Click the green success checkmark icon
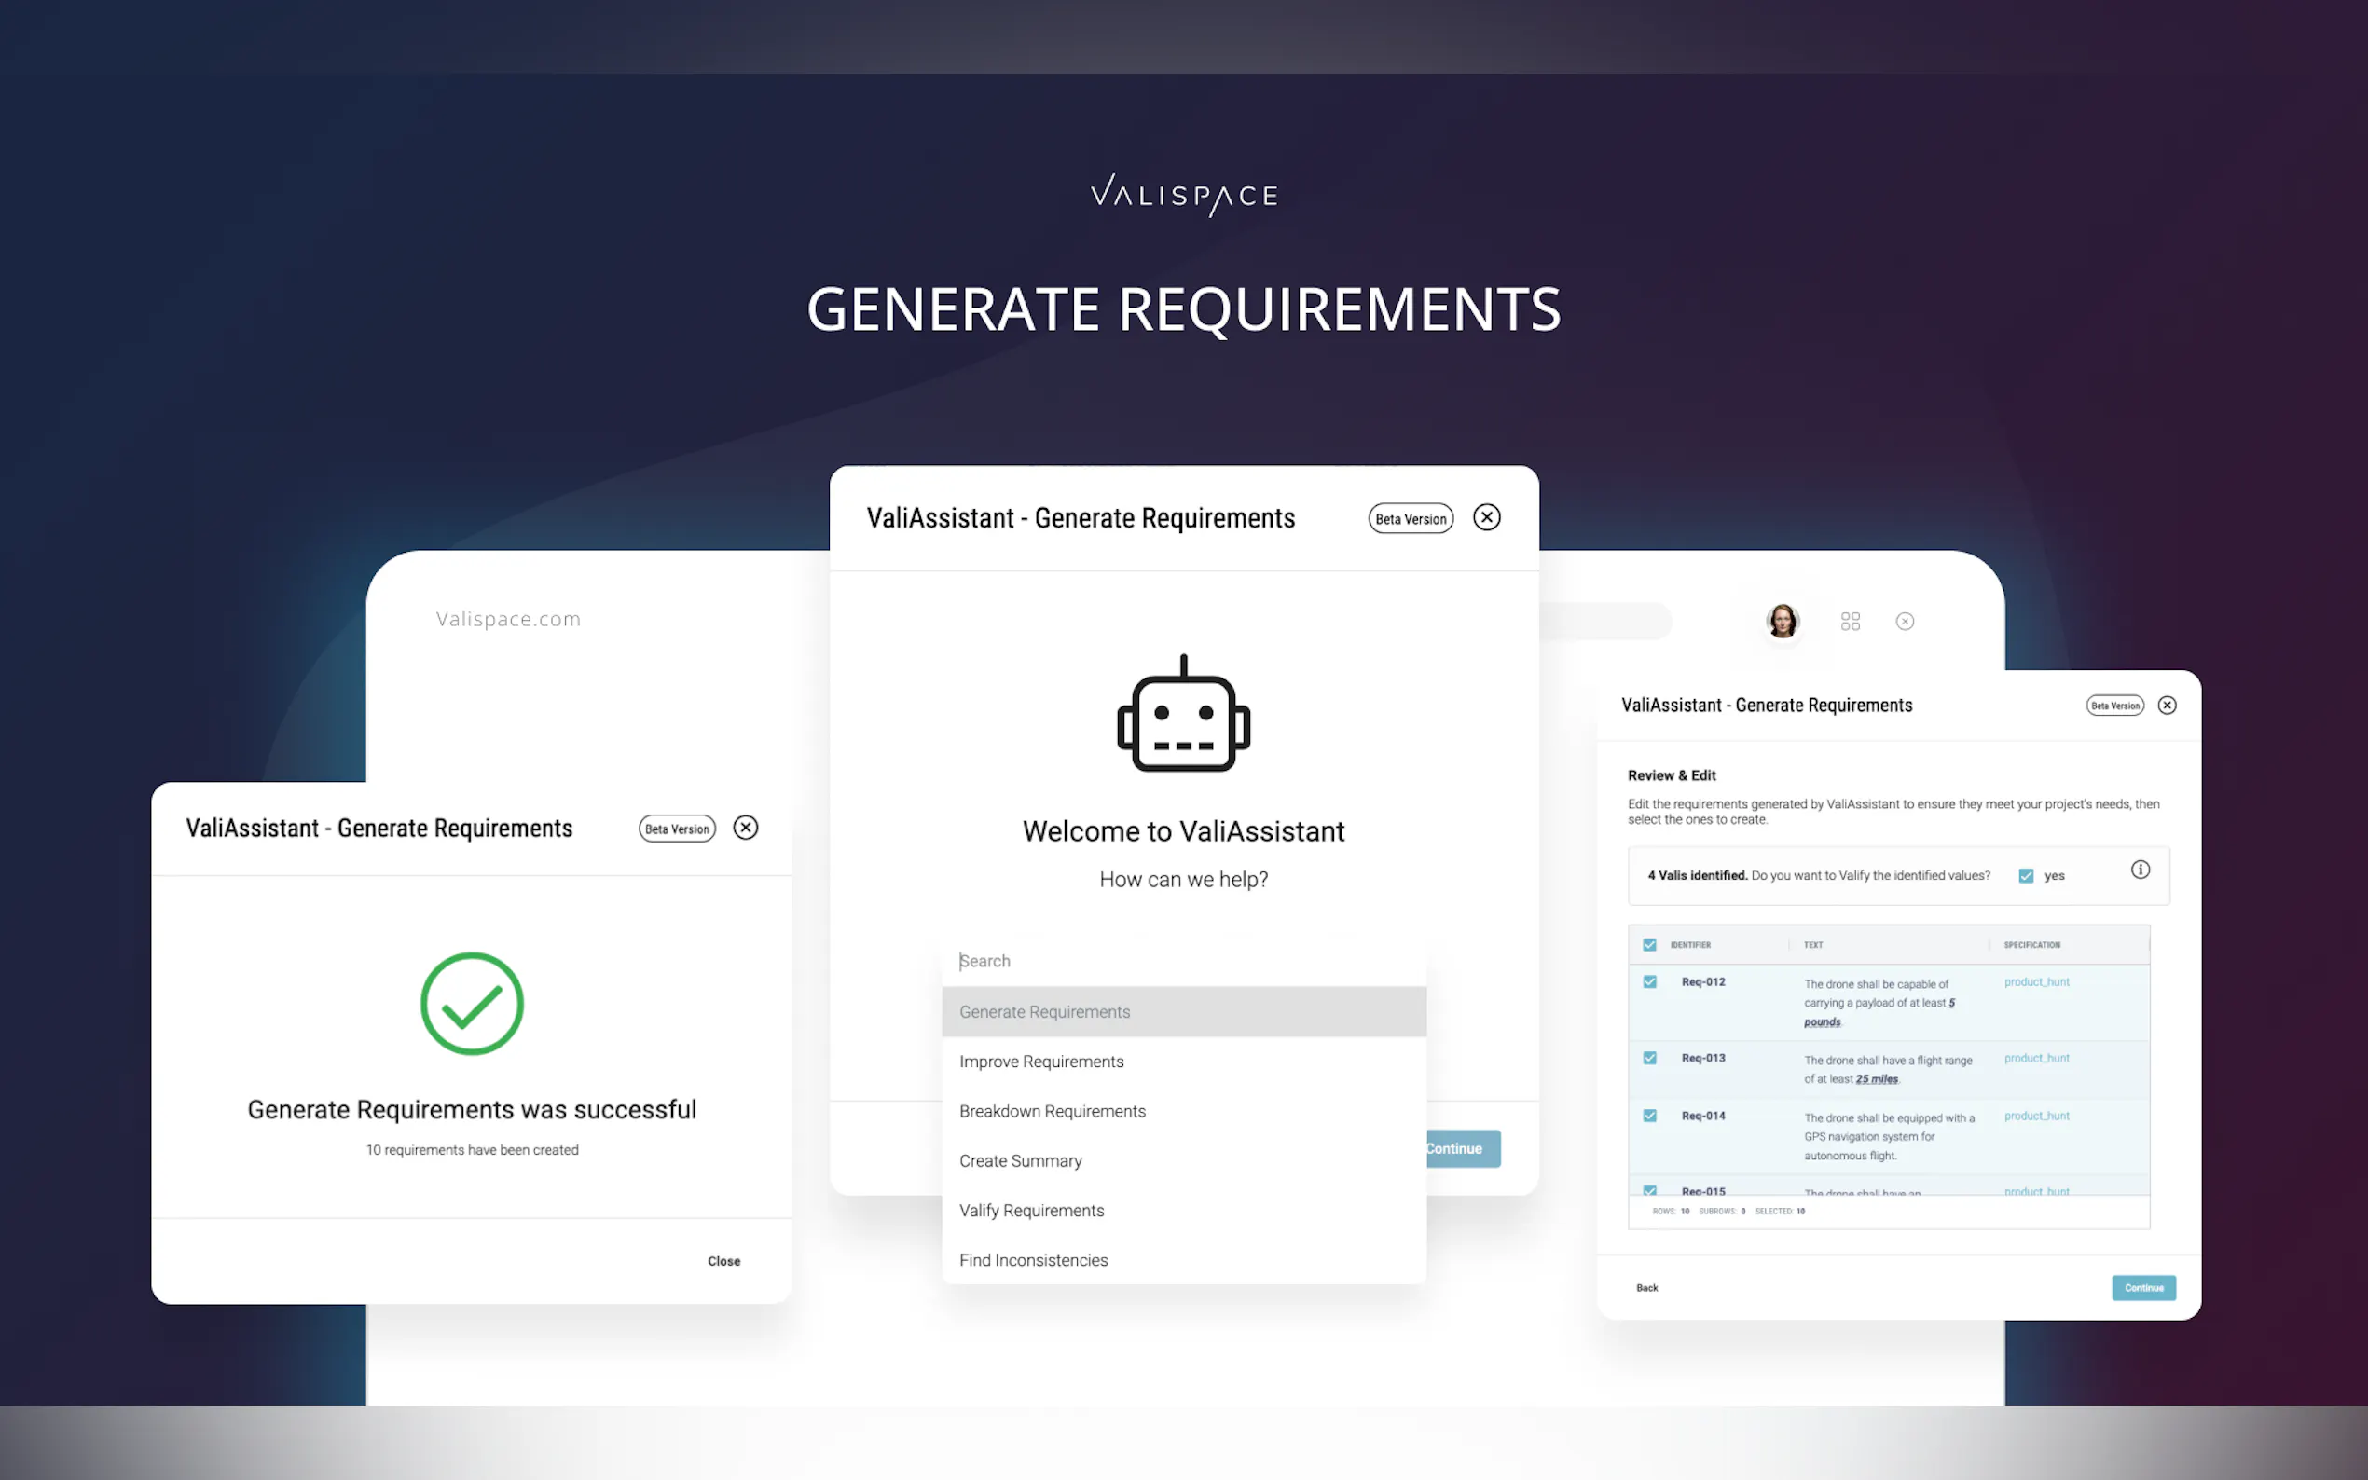Viewport: 2368px width, 1480px height. pos(472,1004)
